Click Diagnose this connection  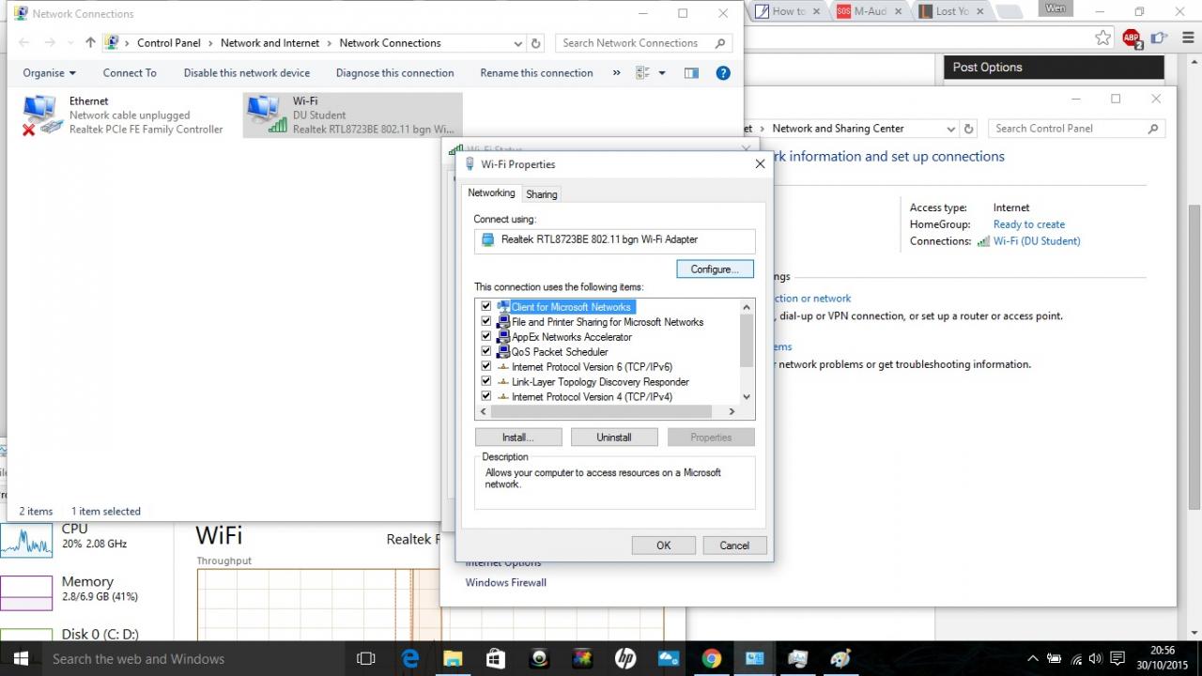pos(395,72)
